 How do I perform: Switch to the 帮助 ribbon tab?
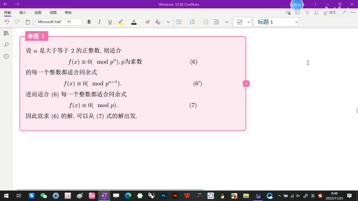click(x=68, y=13)
